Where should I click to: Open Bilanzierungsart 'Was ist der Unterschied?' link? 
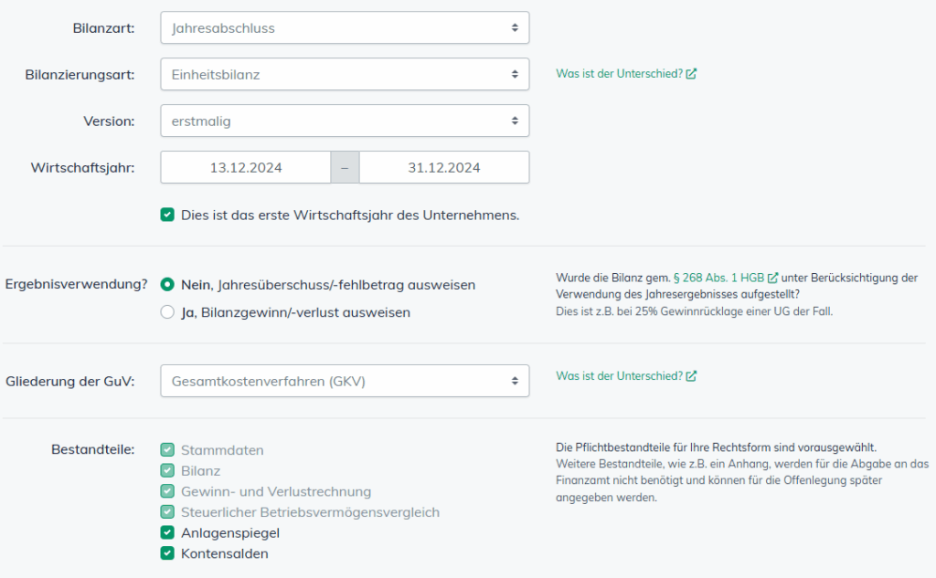[x=619, y=74]
